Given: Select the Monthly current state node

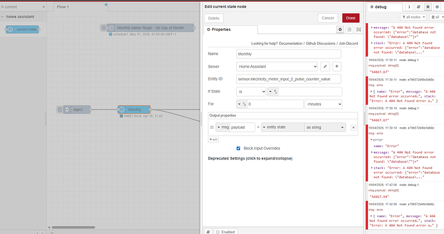Looking at the screenshot, I should 134,109.
